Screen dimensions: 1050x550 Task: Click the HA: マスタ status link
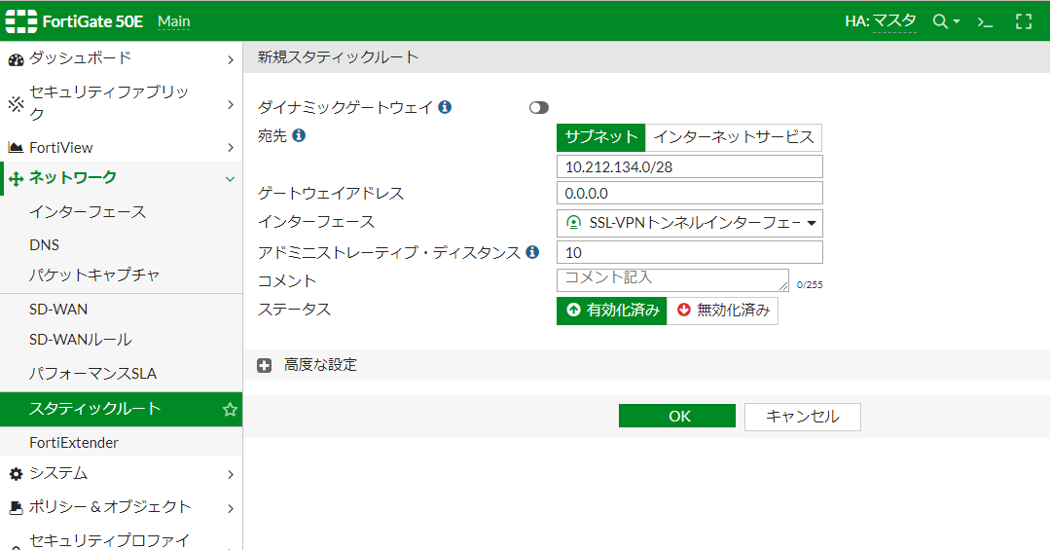(x=881, y=21)
